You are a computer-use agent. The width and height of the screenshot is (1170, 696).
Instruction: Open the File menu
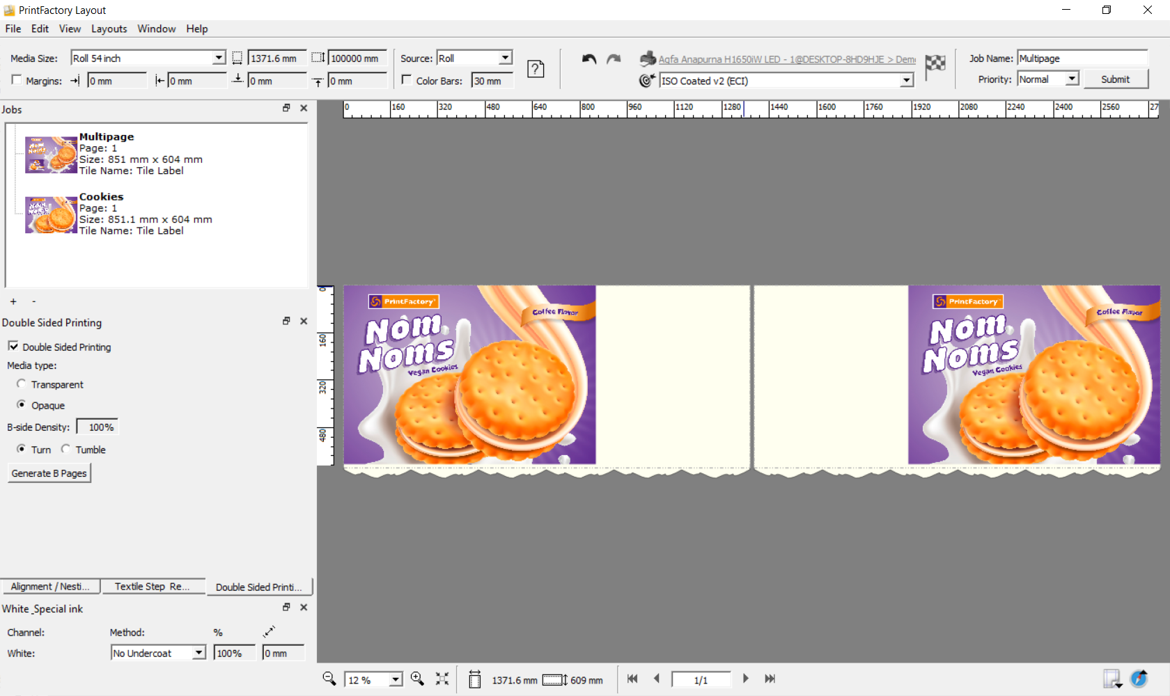click(x=13, y=29)
